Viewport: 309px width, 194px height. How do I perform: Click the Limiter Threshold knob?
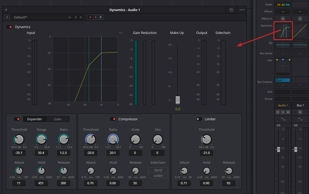coord(206,139)
